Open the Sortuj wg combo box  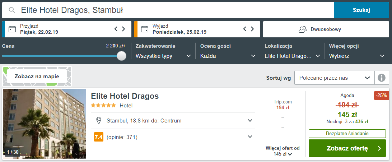tap(334, 78)
